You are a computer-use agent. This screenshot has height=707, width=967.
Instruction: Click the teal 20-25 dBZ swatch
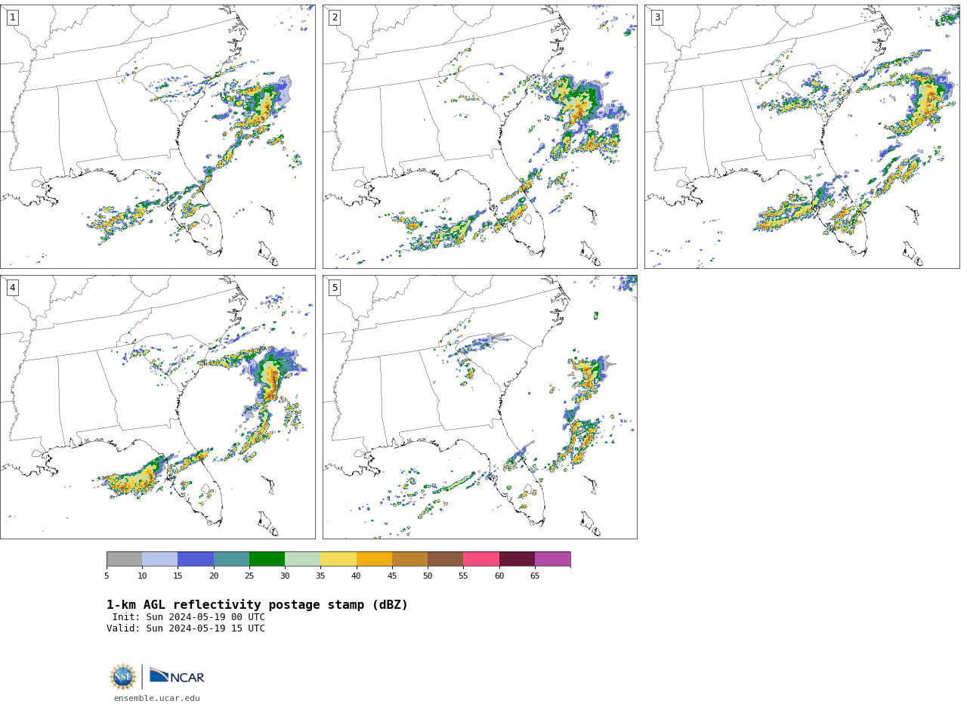[231, 559]
